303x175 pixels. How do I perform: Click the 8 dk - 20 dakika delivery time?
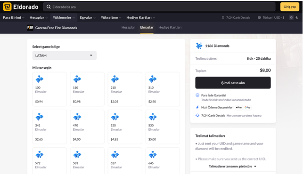pyautogui.click(x=259, y=58)
